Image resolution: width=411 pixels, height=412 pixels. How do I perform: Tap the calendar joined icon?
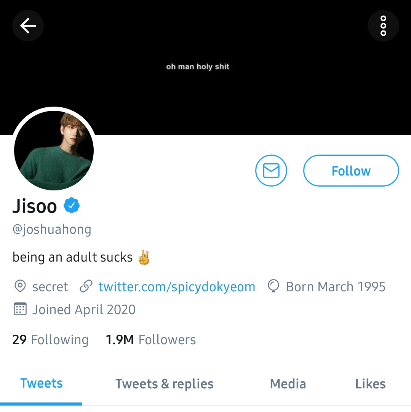pos(20,309)
